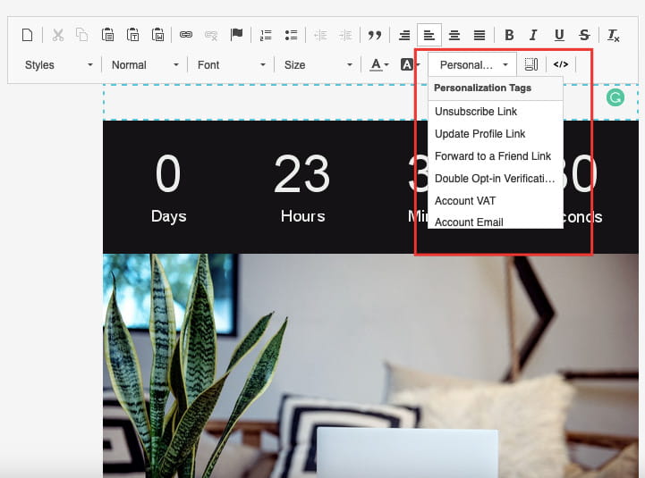The height and width of the screenshot is (478, 645).
Task: Click the Insert Link chain icon
Action: pyautogui.click(x=186, y=35)
